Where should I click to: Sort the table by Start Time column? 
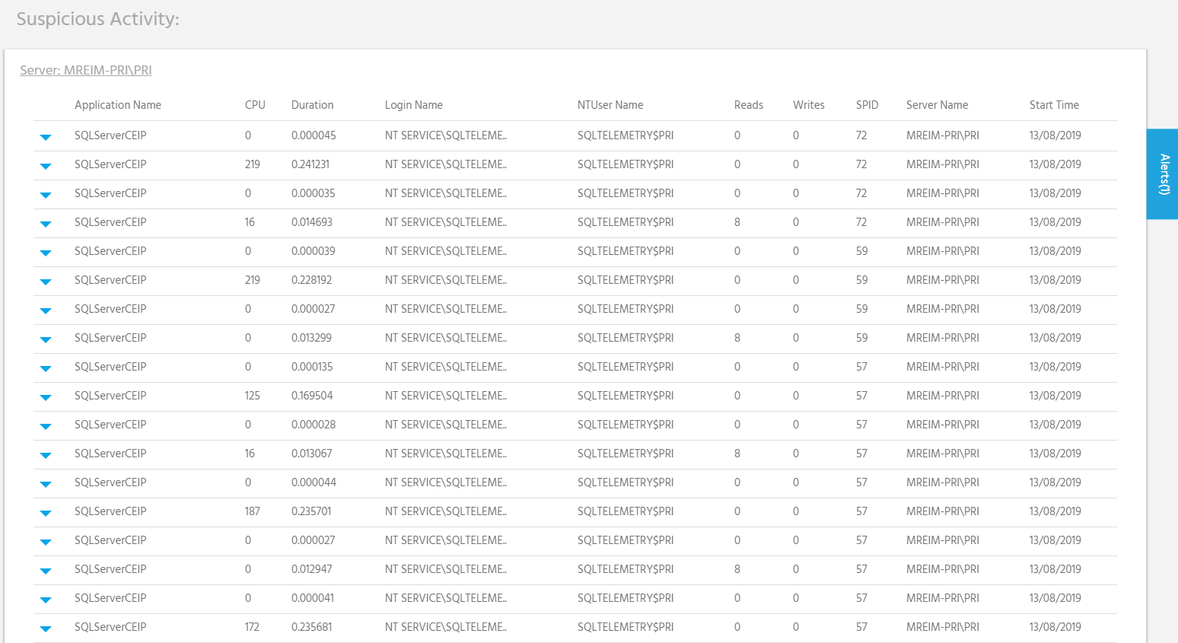1054,105
